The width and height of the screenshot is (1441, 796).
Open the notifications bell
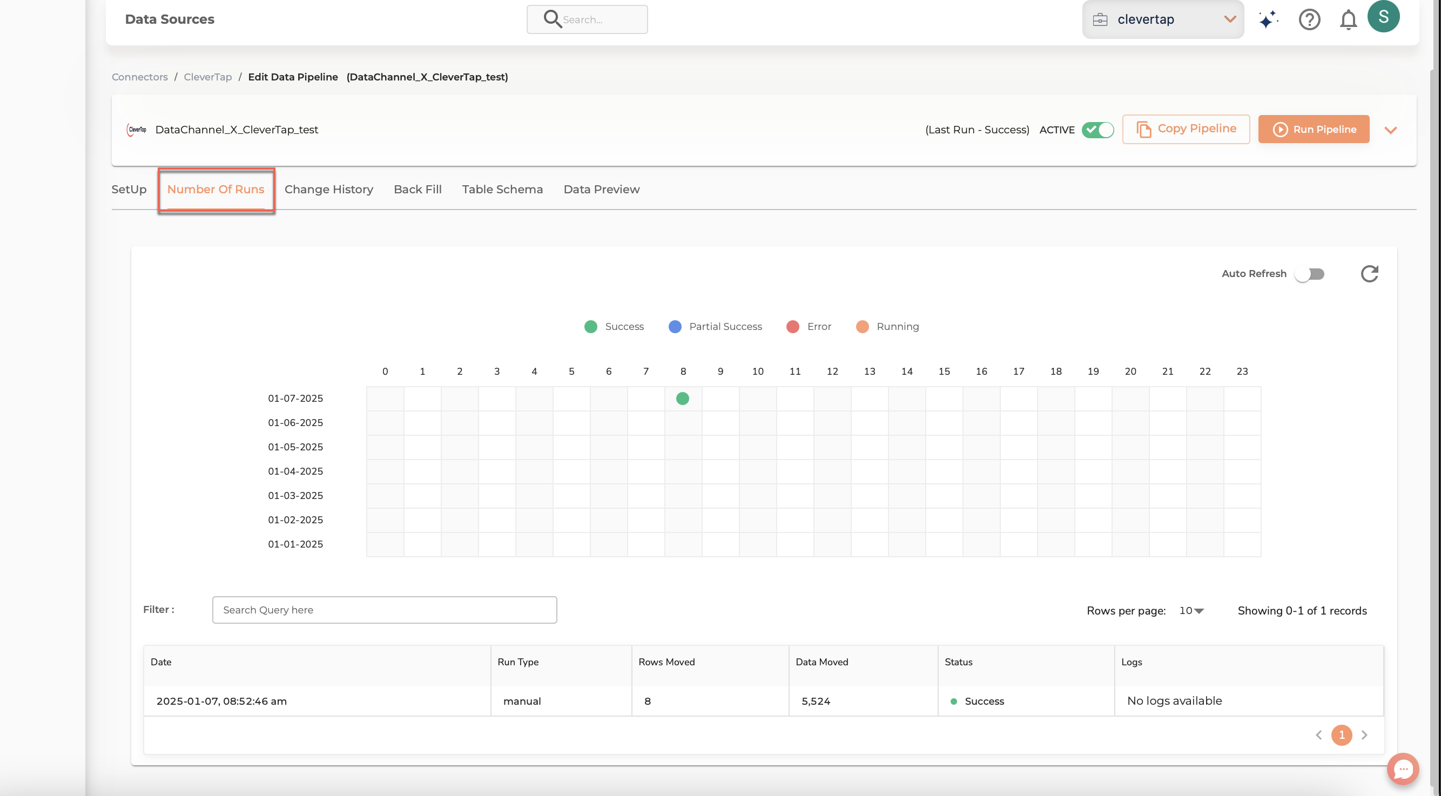click(1348, 19)
